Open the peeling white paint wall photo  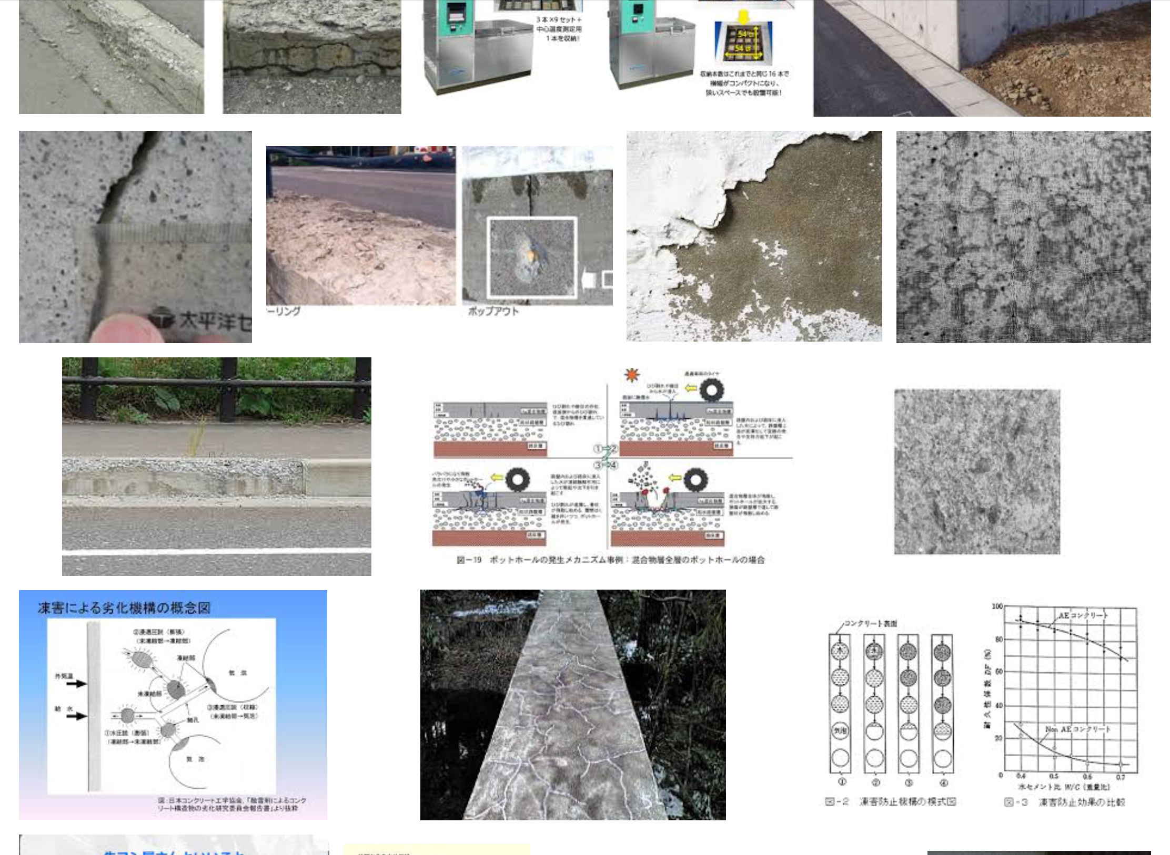click(x=754, y=236)
